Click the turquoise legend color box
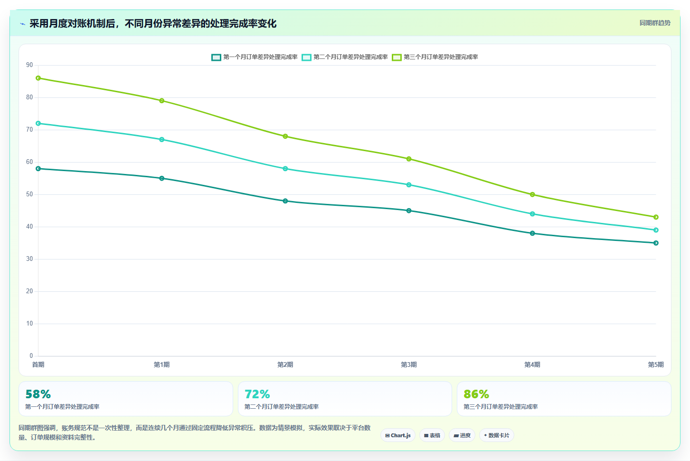Image resolution: width=690 pixels, height=461 pixels. click(306, 57)
